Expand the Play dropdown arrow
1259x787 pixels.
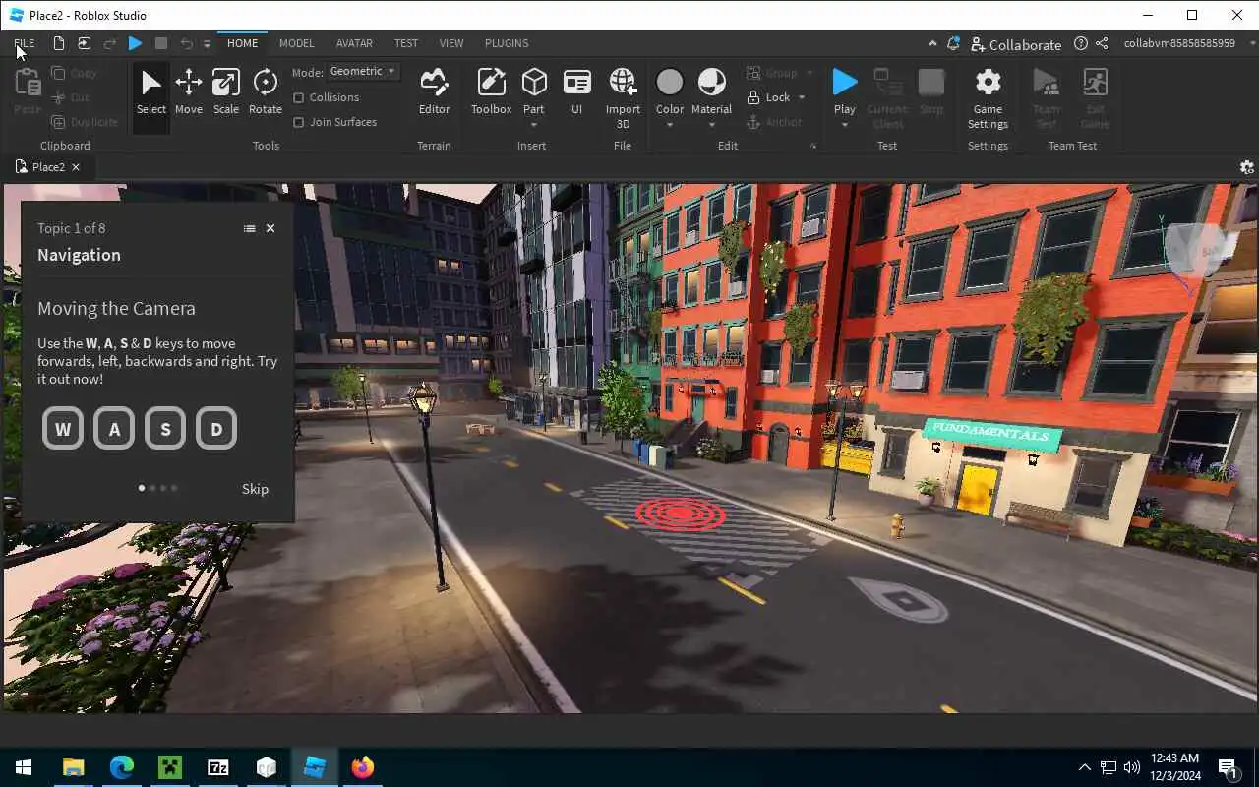point(844,125)
